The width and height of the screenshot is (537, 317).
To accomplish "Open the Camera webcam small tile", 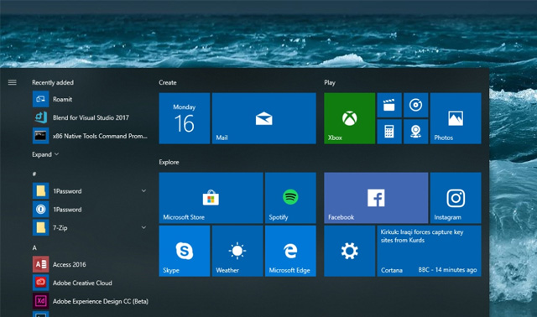I will tap(416, 132).
